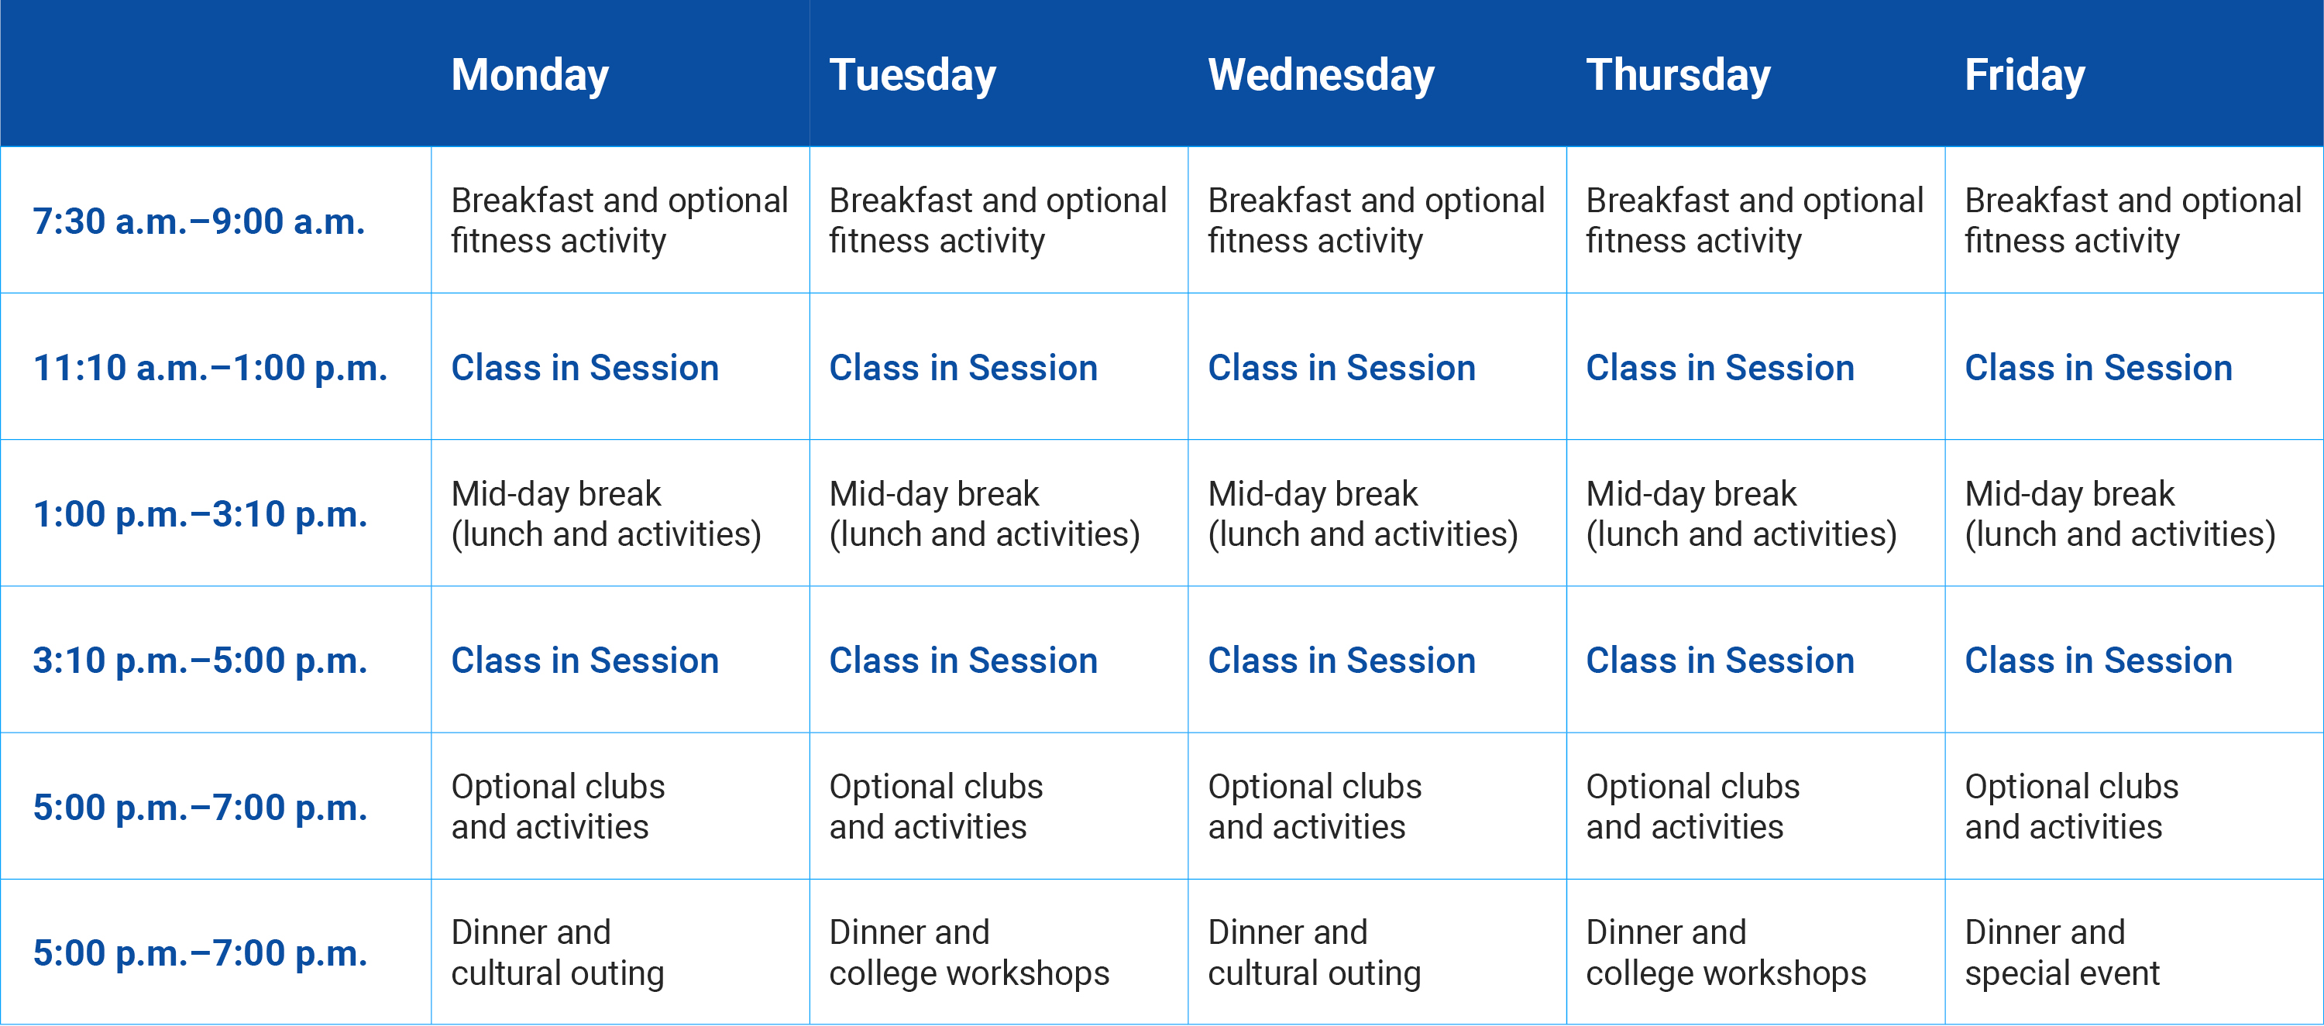
Task: Select Friday's Breakfast and optional fitness activity
Action: 2133,221
